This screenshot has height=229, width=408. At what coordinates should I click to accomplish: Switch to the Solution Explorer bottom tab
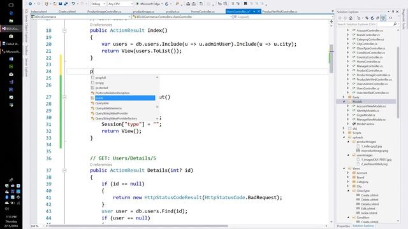click(x=363, y=226)
